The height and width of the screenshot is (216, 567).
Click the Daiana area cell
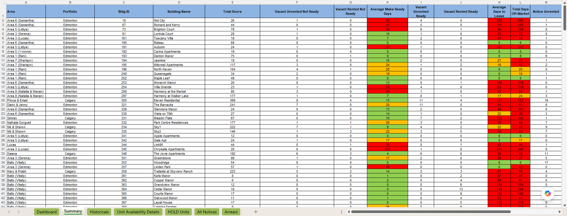click(x=26, y=154)
